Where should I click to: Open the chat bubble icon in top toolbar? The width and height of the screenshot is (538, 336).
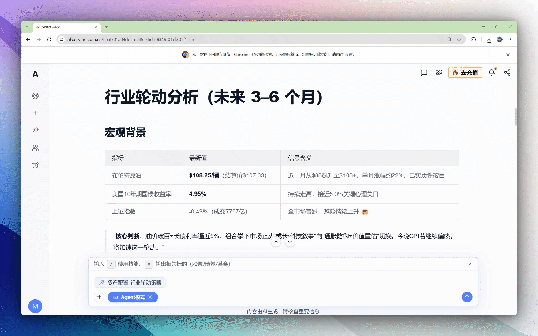424,72
